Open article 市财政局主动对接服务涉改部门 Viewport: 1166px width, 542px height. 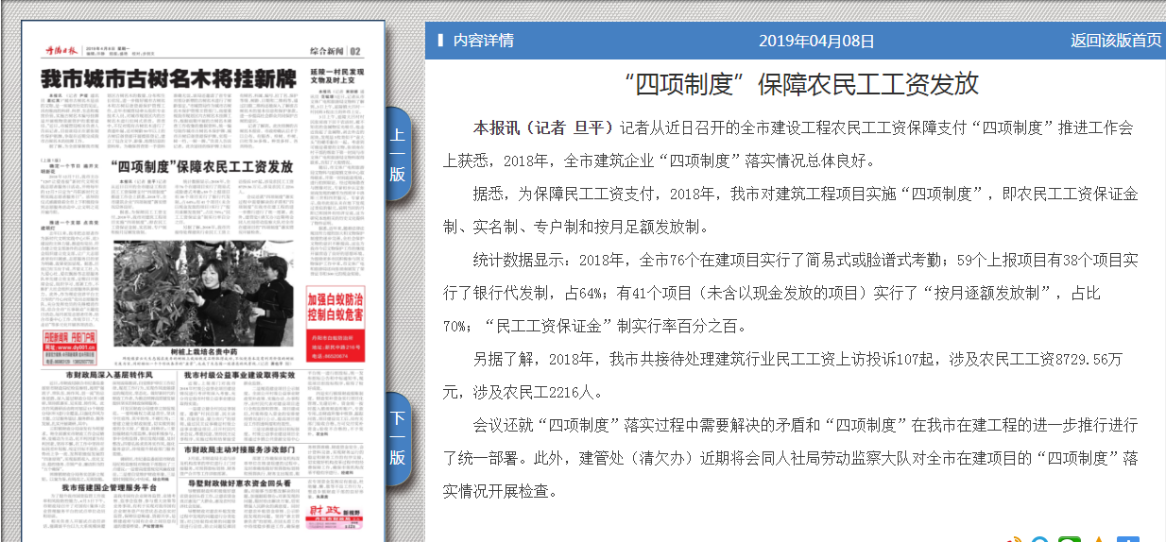240,449
